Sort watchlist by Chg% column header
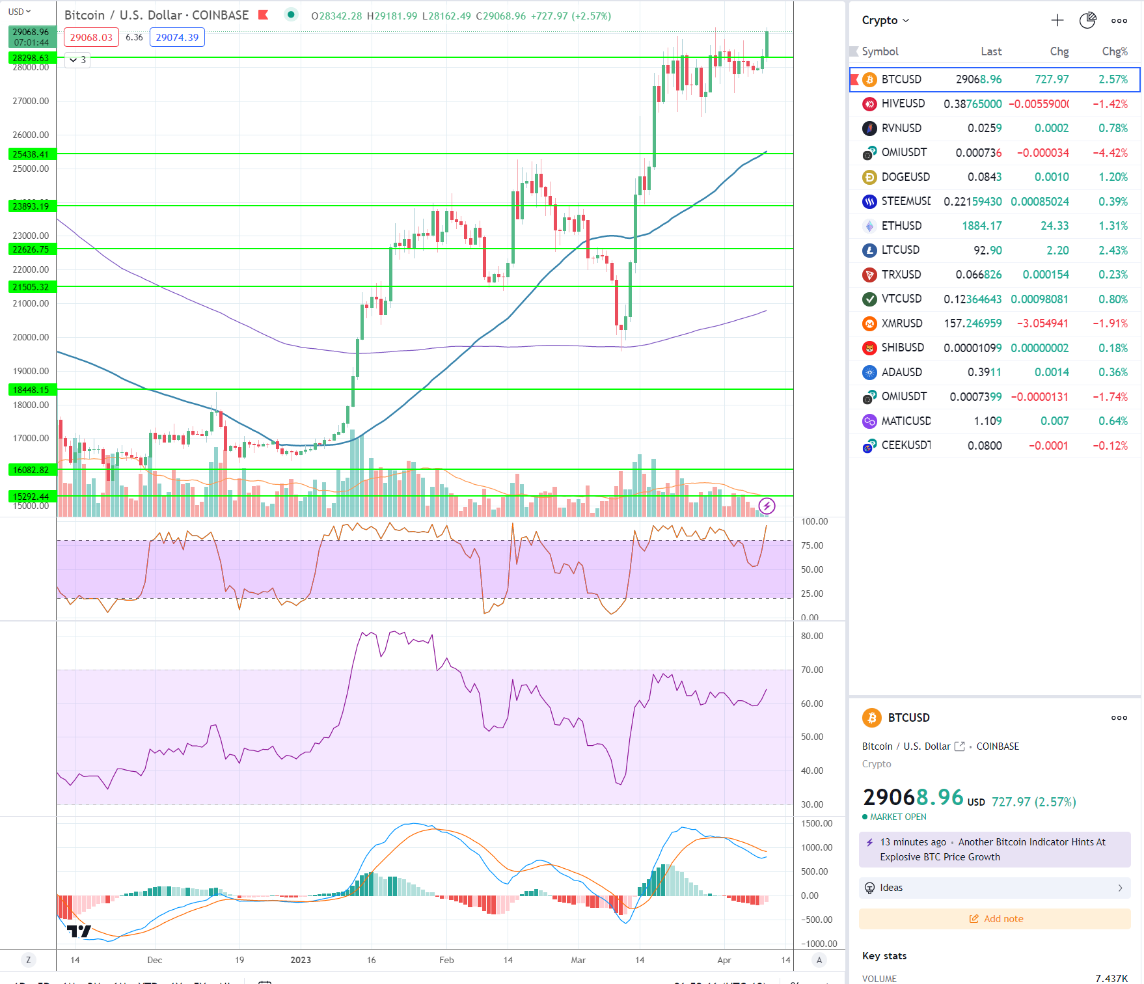Image resolution: width=1144 pixels, height=984 pixels. (x=1115, y=51)
